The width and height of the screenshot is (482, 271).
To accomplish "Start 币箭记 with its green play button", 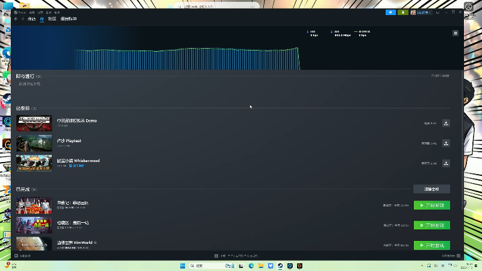I will 432,205.
